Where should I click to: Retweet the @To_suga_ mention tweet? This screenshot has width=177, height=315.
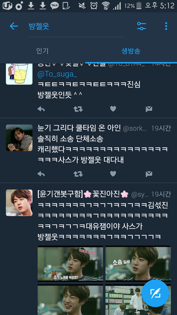[78, 109]
